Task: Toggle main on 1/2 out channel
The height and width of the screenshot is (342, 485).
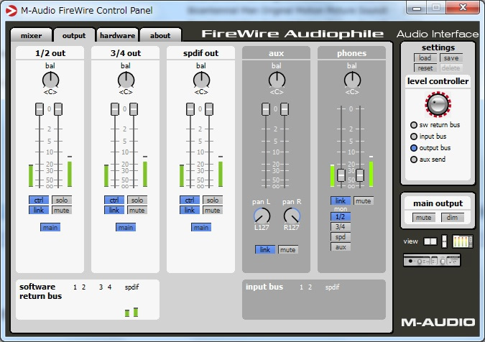Action: (50, 227)
